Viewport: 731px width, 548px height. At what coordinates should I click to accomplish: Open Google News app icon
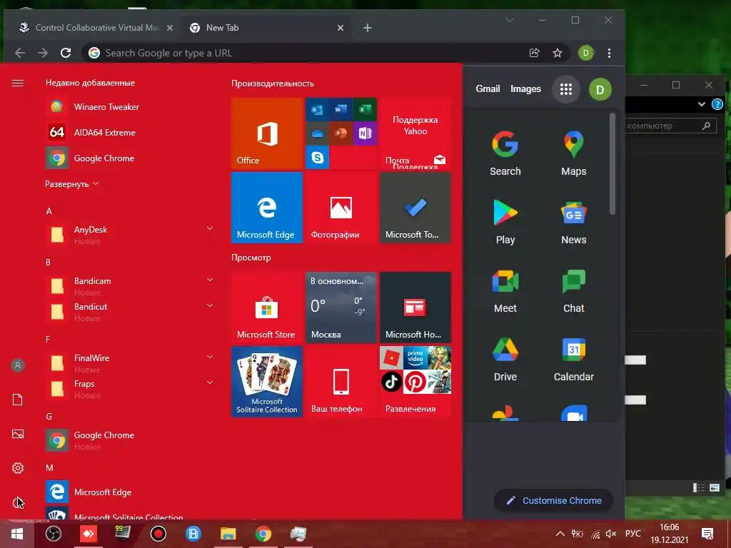[x=573, y=222]
